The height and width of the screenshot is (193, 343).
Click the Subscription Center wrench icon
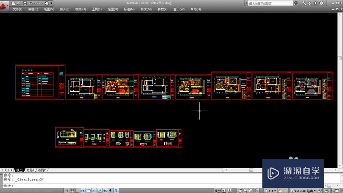(304, 3)
